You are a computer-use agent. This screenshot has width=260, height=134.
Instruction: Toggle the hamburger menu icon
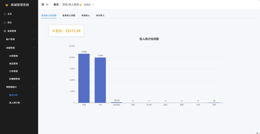[43, 5]
